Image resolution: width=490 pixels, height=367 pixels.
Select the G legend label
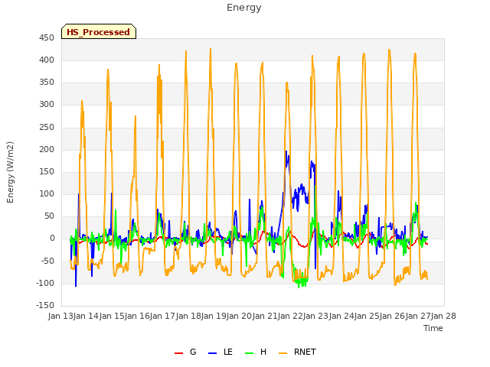pyautogui.click(x=193, y=352)
